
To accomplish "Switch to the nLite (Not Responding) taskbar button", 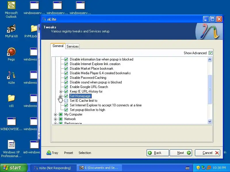I will click(53, 168).
